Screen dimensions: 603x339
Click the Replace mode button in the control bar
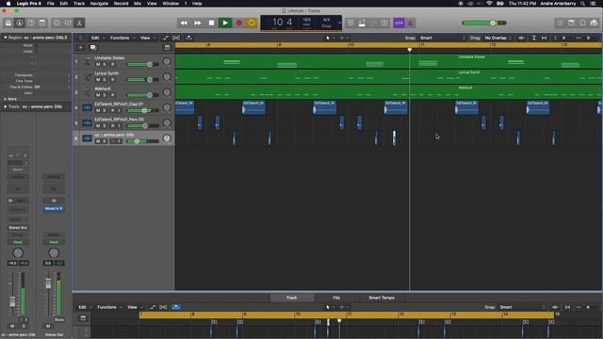click(x=350, y=23)
